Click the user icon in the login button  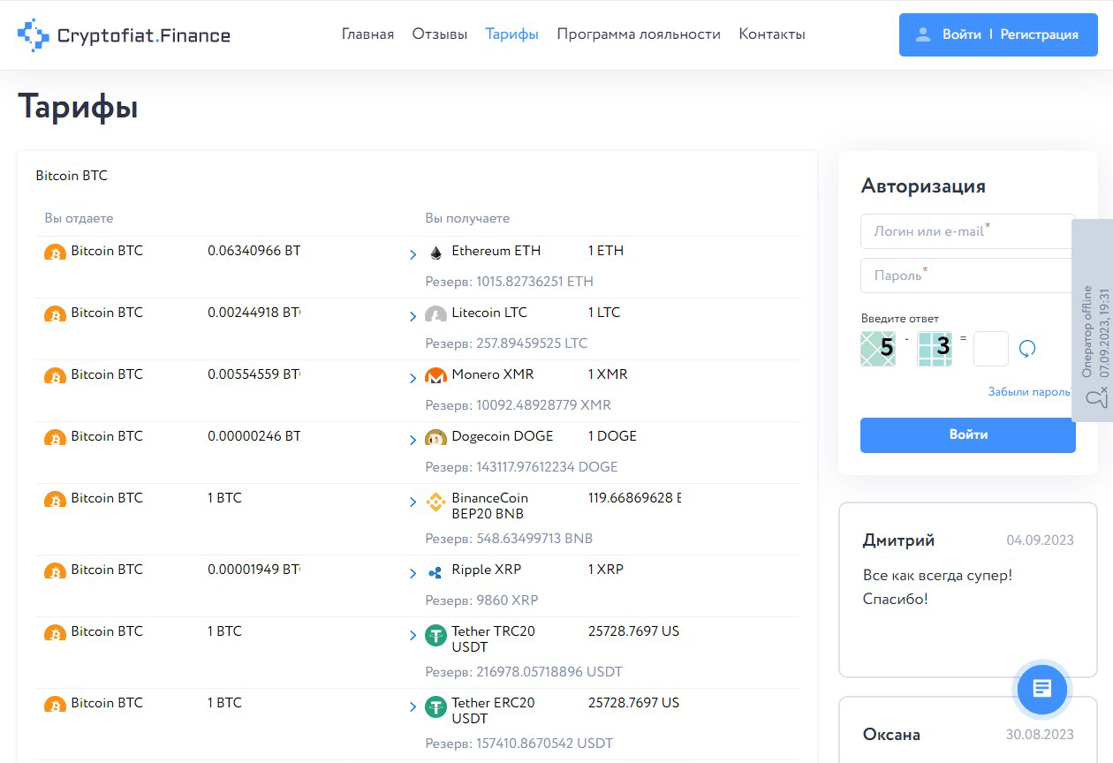[x=923, y=34]
